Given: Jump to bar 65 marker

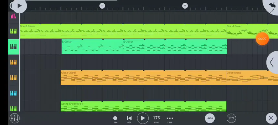Looking at the screenshot, I should click(x=185, y=6).
